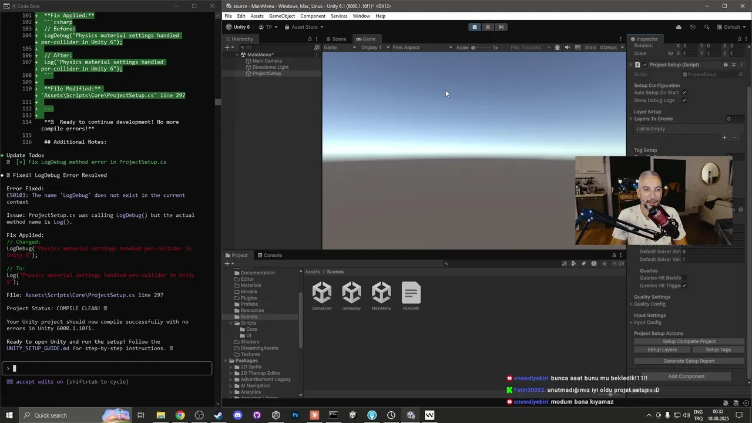Click the Setup Tags button
This screenshot has height=423, width=752.
click(718, 350)
